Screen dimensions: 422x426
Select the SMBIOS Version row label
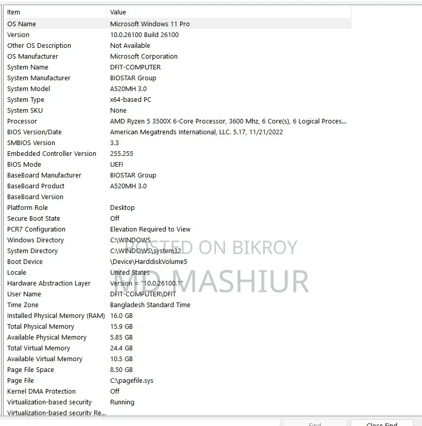[x=31, y=143]
